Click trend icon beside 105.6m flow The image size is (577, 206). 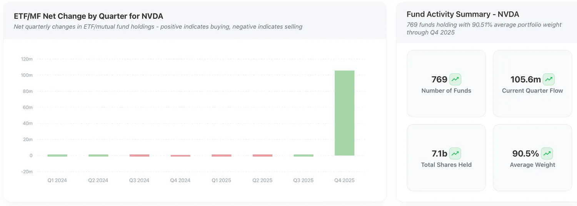pyautogui.click(x=549, y=79)
